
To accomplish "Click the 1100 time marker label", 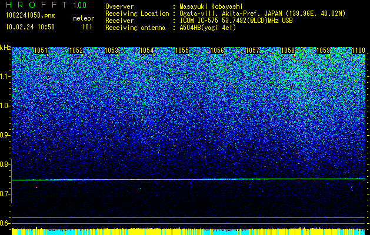I will (358, 51).
